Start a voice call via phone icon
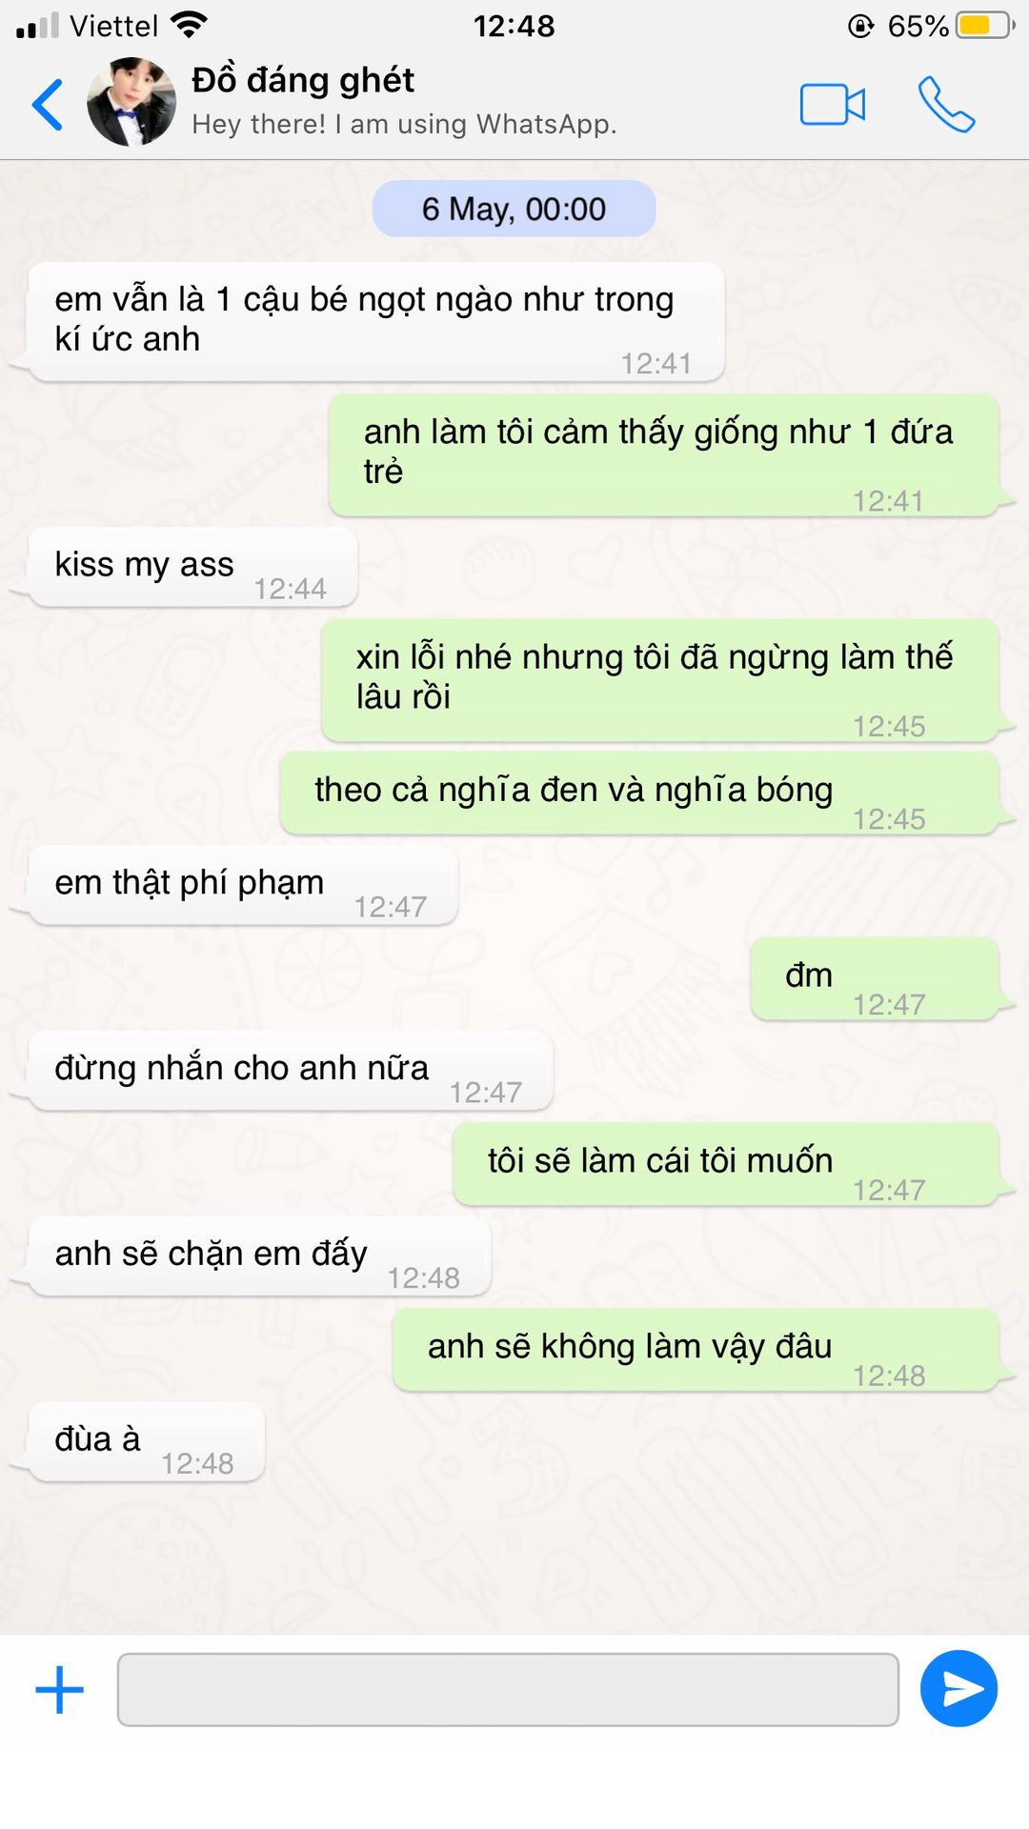The height and width of the screenshot is (1829, 1029). 946,104
